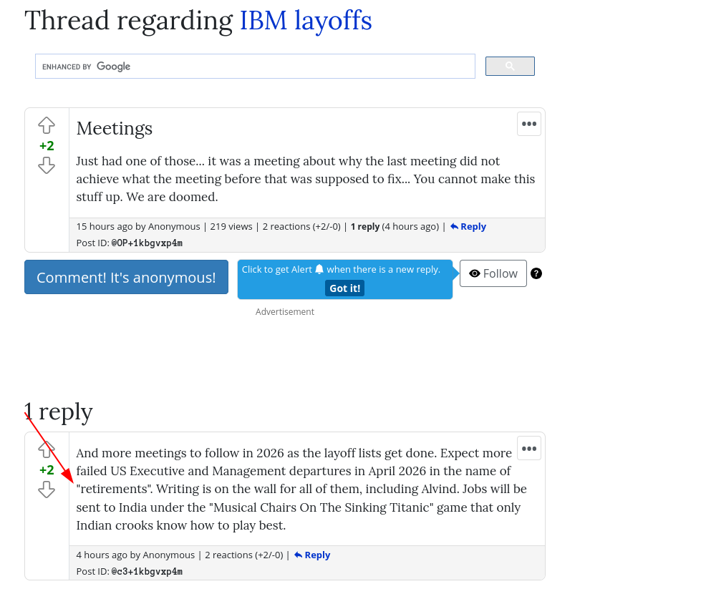Screen dimensions: 706x589
Task: Click the 1 reply link on Meetings post
Action: (x=365, y=226)
